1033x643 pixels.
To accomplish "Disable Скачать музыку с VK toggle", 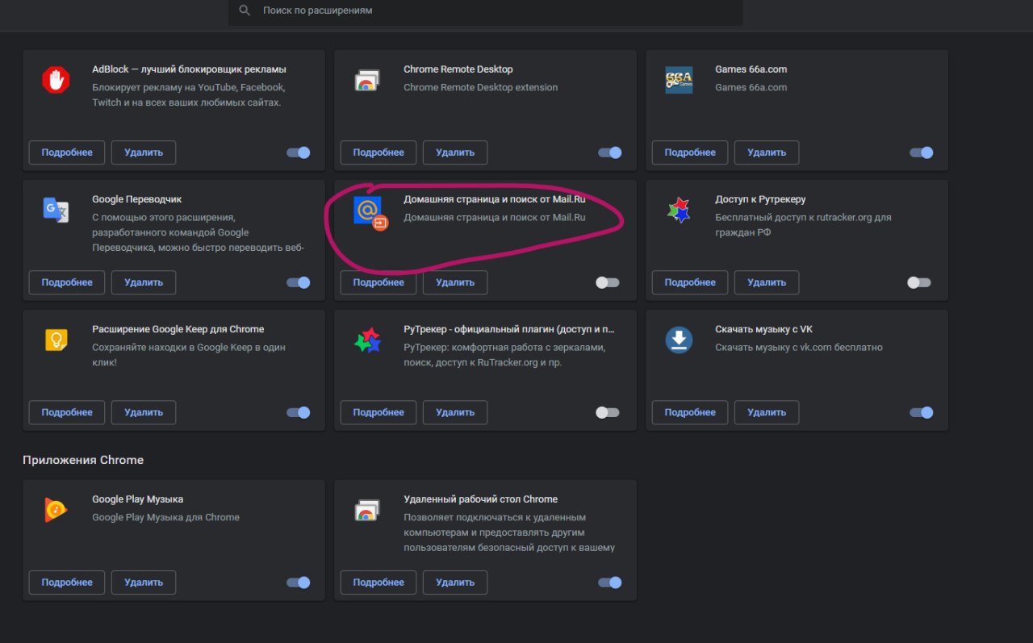I will tap(922, 412).
